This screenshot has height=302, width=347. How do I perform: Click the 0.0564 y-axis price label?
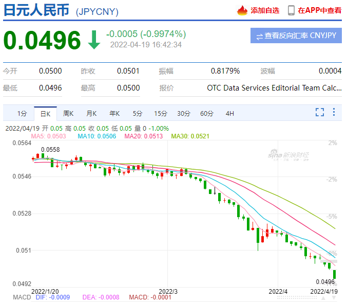click(22, 143)
